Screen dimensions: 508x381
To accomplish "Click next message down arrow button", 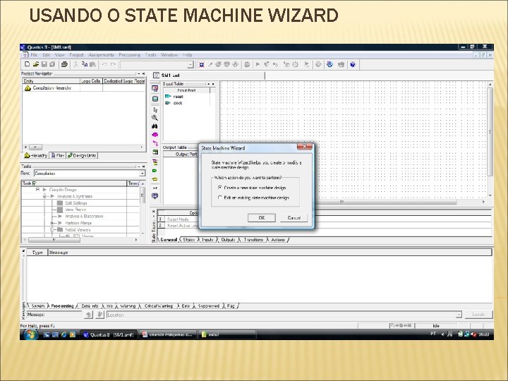I will (99, 315).
